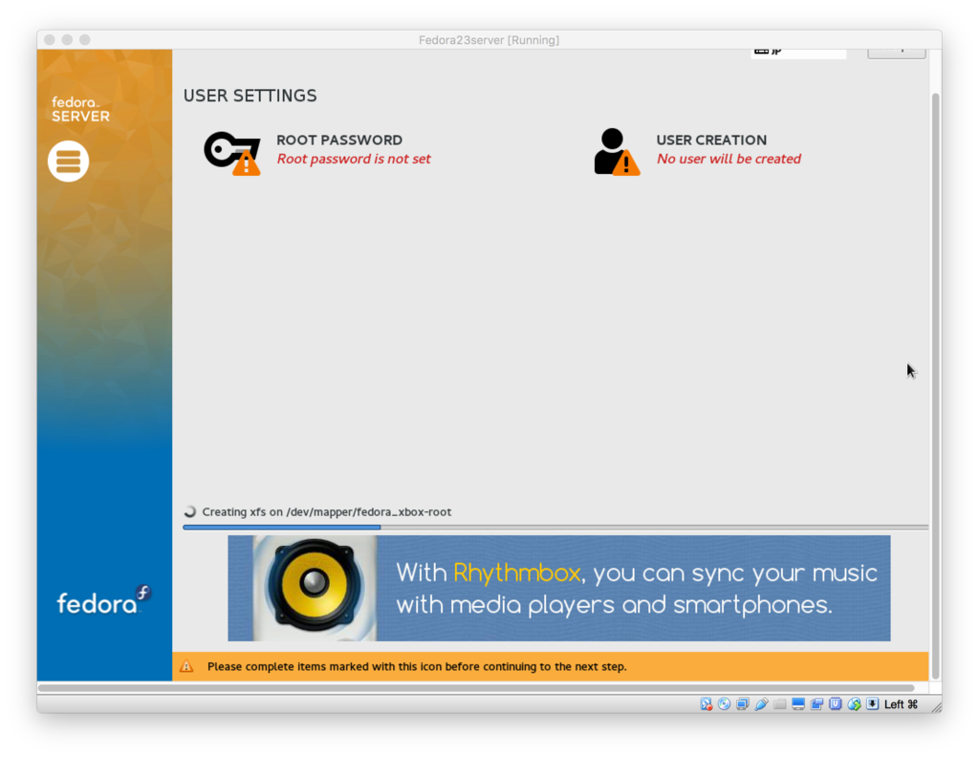
Task: Click the horizontal scrollbar of the VM window
Action: pyautogui.click(x=476, y=688)
